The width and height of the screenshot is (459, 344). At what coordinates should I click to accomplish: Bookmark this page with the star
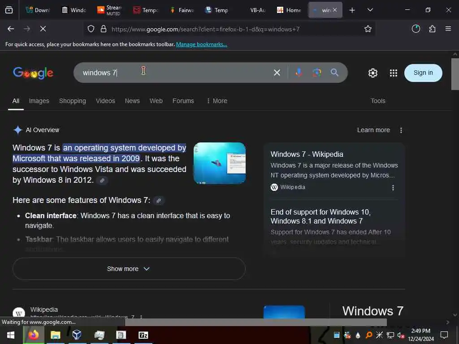coord(368,29)
